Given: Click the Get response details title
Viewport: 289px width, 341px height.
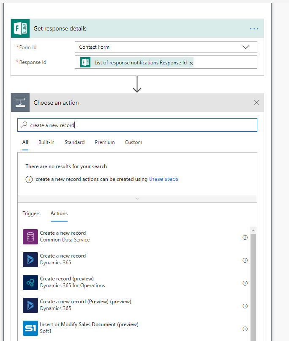Looking at the screenshot, I should [x=60, y=28].
